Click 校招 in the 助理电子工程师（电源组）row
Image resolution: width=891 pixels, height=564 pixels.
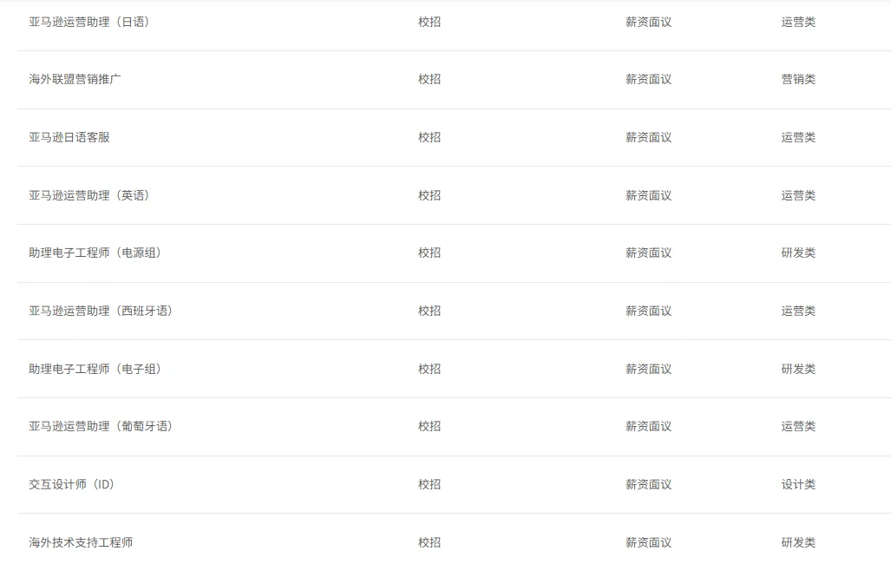click(429, 253)
